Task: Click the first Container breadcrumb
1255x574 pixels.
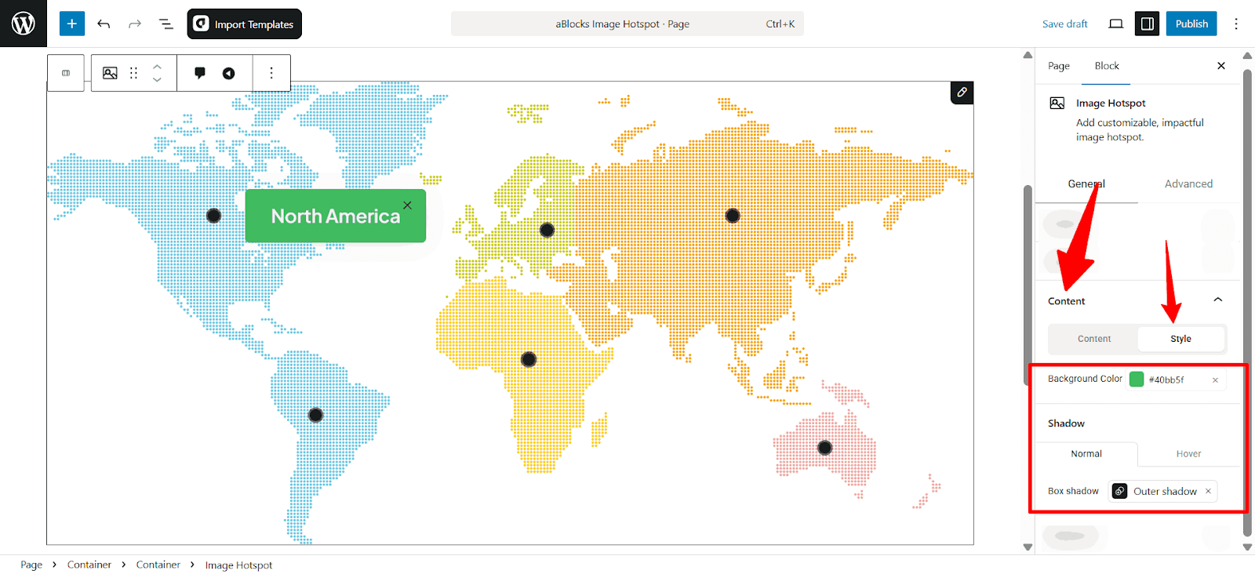Action: pos(89,565)
